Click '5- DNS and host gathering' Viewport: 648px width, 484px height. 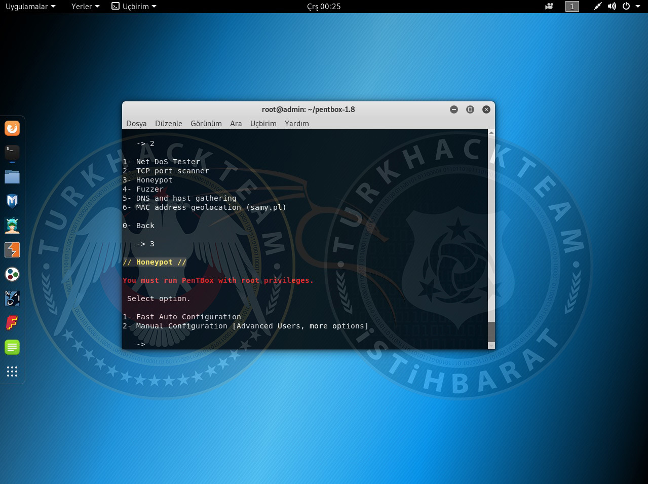[x=179, y=198]
